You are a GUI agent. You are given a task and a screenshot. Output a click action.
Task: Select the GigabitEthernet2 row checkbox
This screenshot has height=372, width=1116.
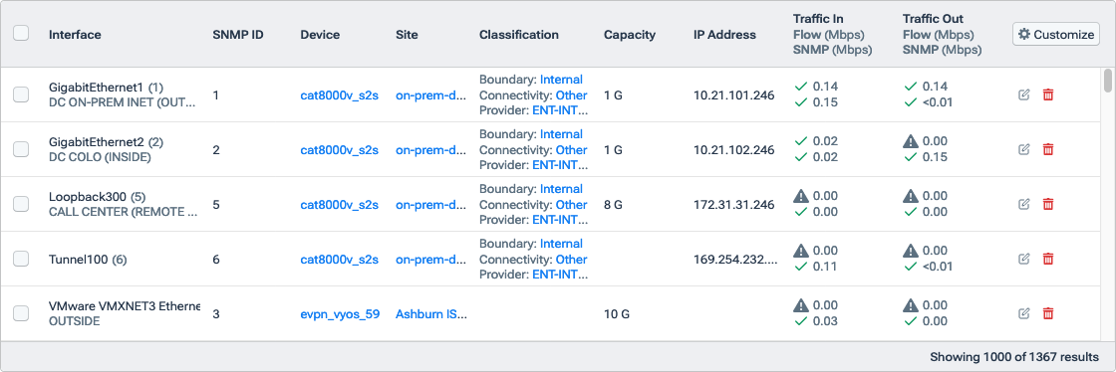[21, 149]
